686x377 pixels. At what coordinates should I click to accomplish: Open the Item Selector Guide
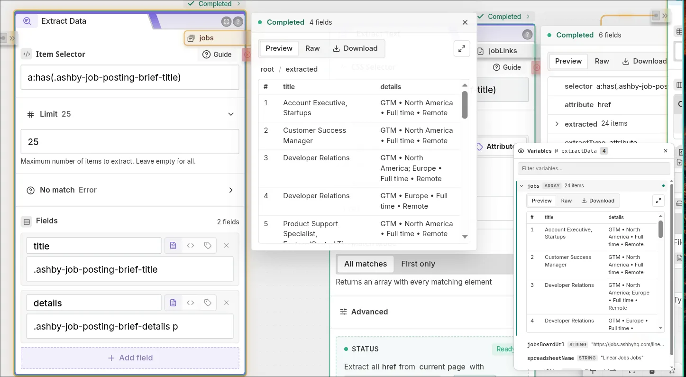(x=217, y=55)
